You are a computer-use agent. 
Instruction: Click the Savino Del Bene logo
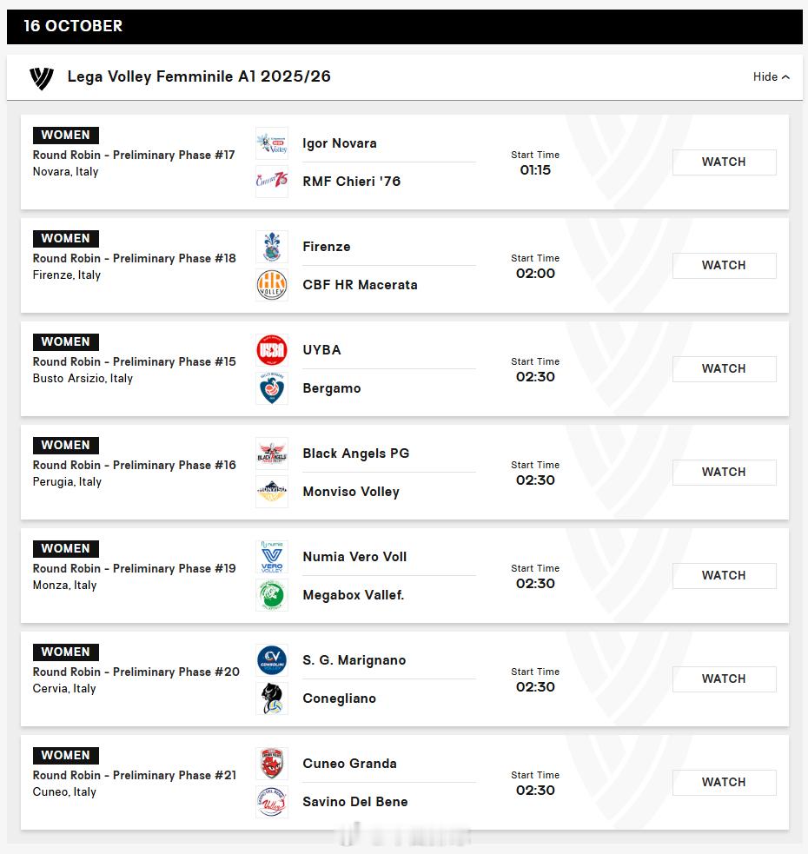[272, 802]
